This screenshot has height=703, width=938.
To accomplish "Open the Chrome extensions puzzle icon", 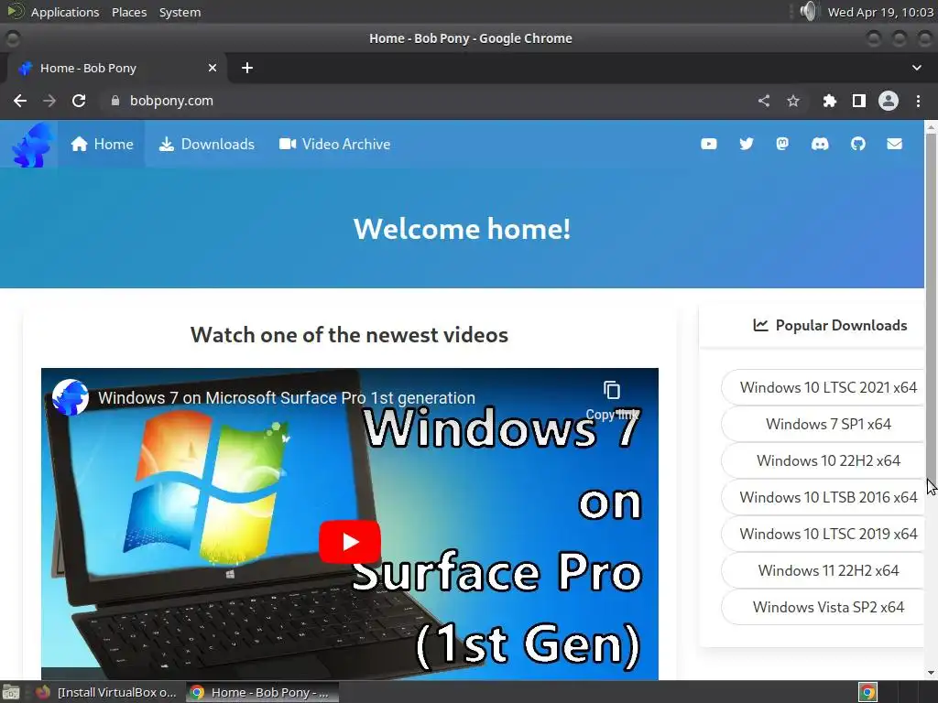I will tap(829, 101).
